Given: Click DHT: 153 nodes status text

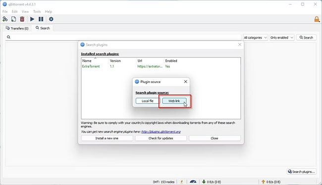Looking at the screenshot, I should click(x=163, y=182).
